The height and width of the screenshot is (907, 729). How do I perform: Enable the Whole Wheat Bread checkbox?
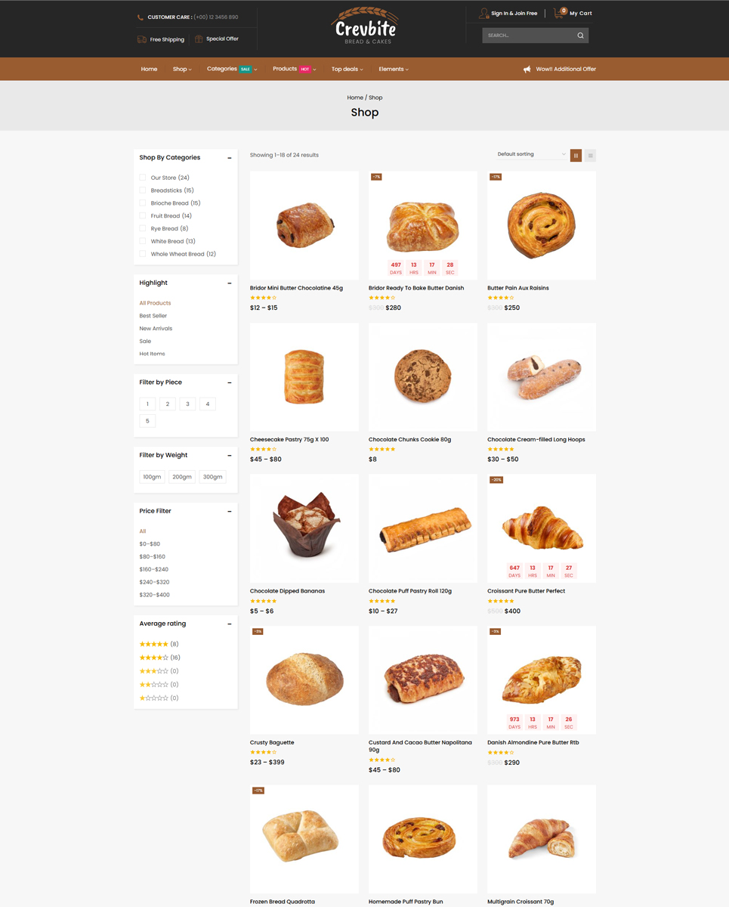click(142, 254)
